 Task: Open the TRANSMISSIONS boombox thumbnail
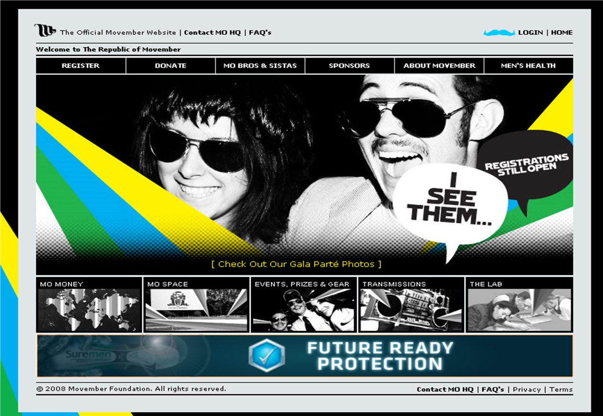[x=411, y=305]
